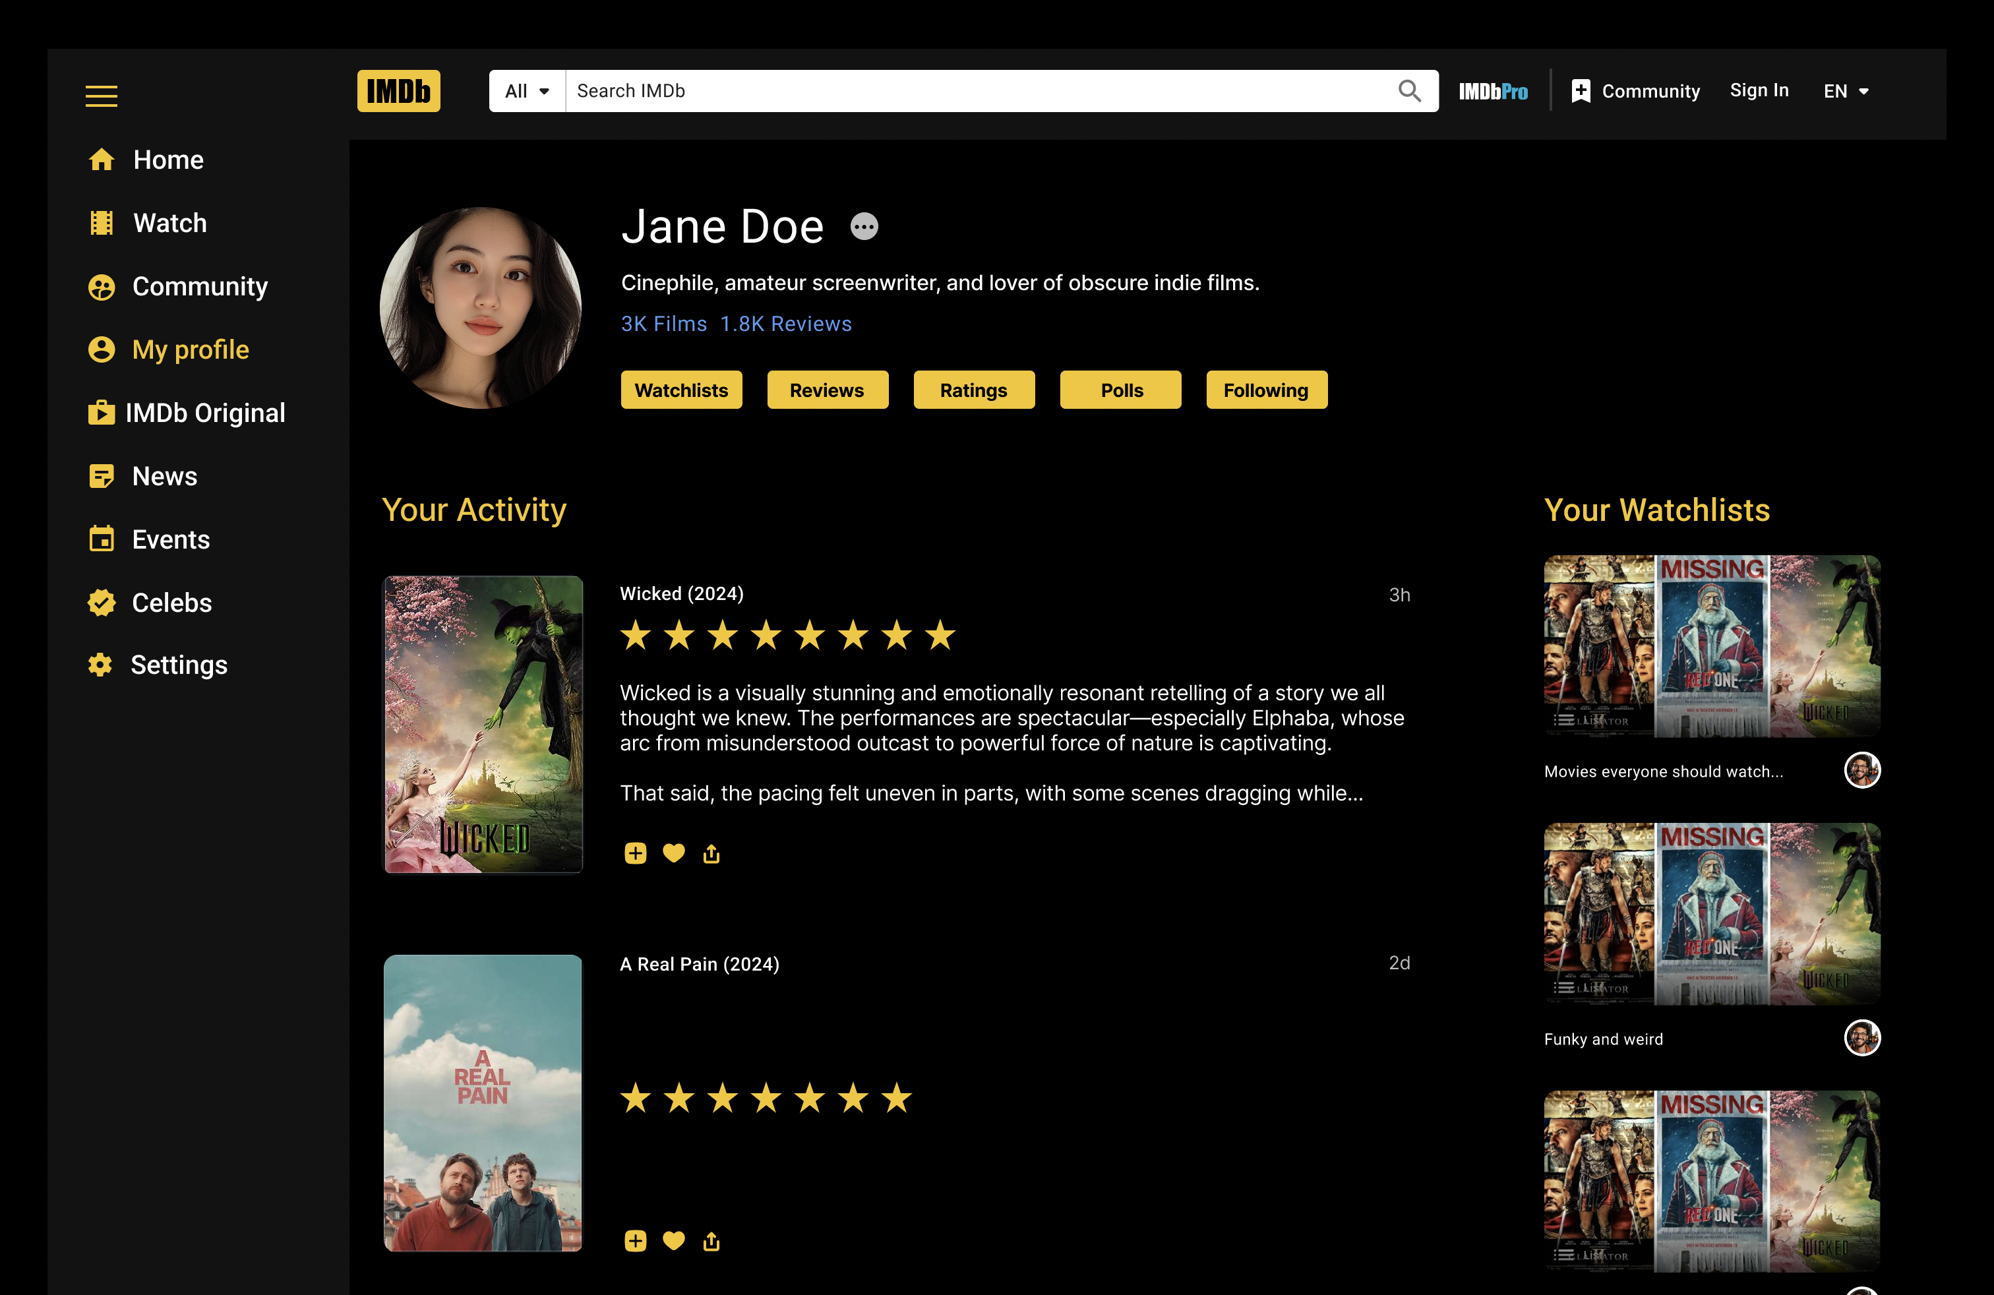Add A Real Pain to a list via plus icon
Viewport: 1994px width, 1295px height.
click(x=635, y=1240)
